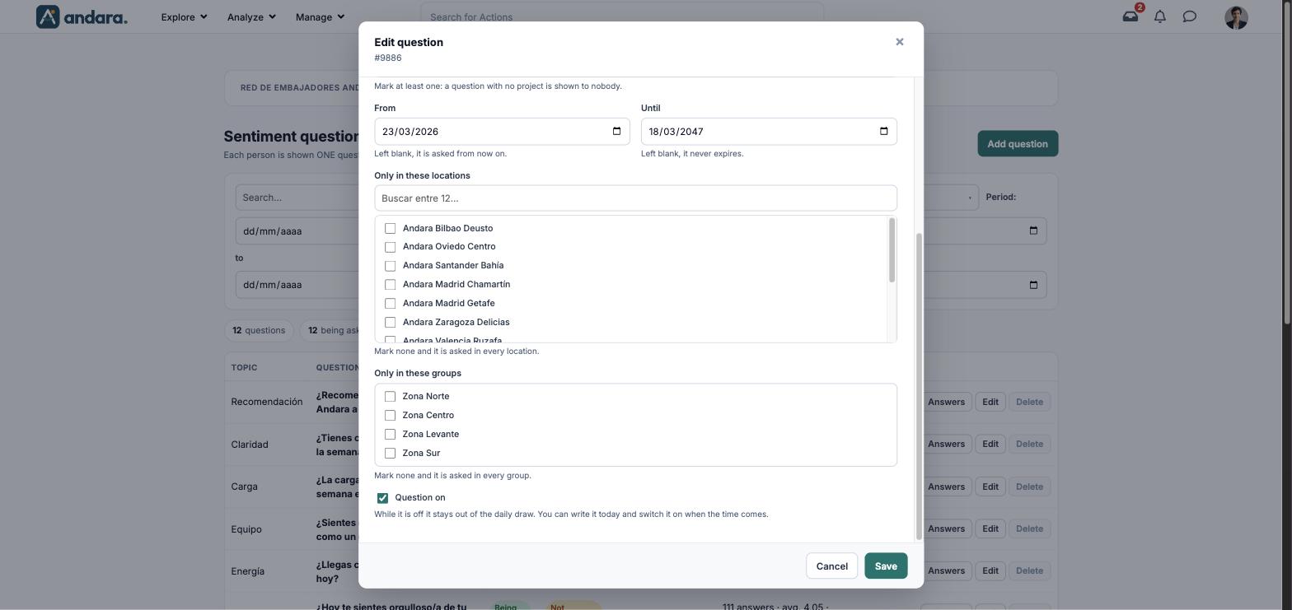Edit the Recomendación question row
This screenshot has height=610, width=1292.
tap(990, 402)
